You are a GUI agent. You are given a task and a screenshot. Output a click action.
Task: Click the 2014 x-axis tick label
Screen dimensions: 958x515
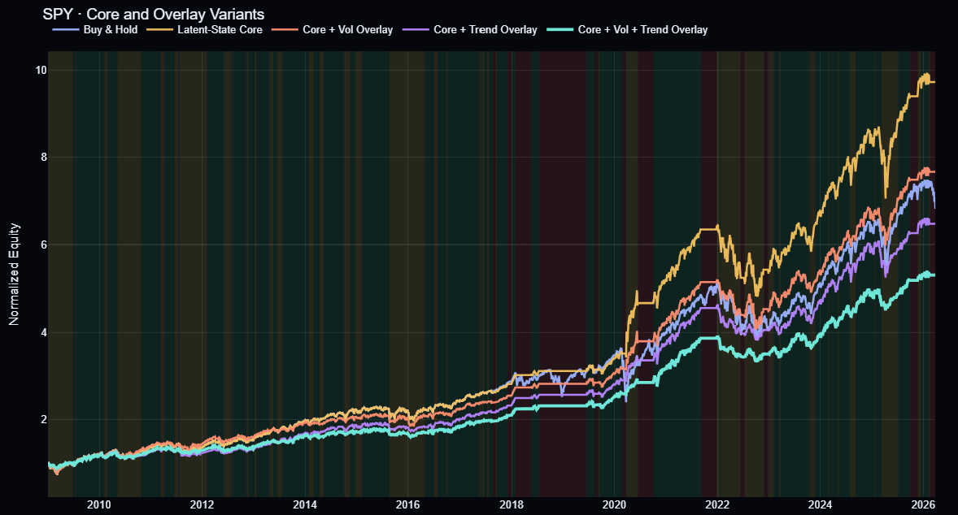pos(305,504)
